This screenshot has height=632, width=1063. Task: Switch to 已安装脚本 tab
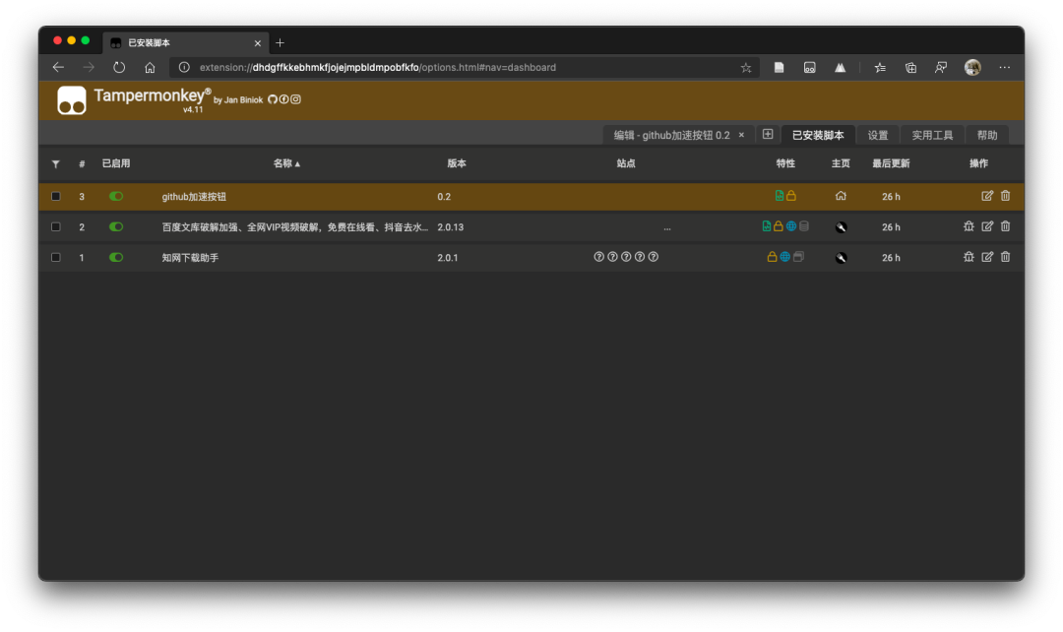[818, 135]
